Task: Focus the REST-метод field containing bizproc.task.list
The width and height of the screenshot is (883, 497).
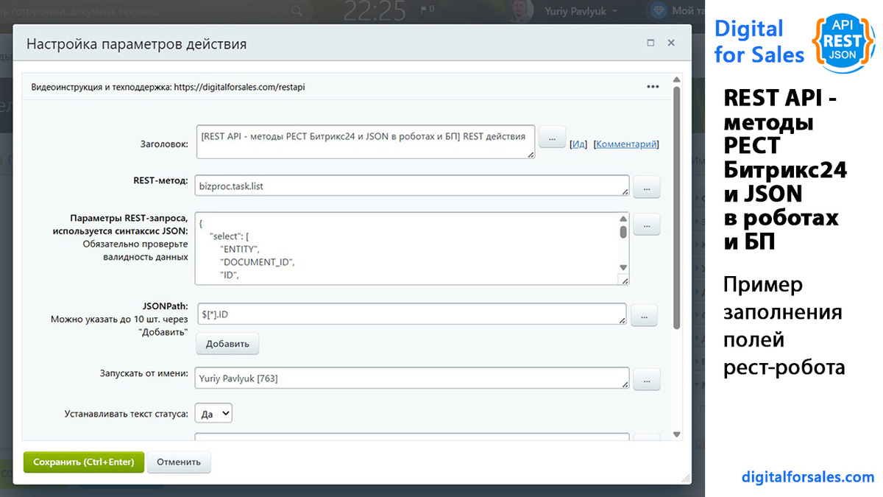Action: click(x=412, y=186)
